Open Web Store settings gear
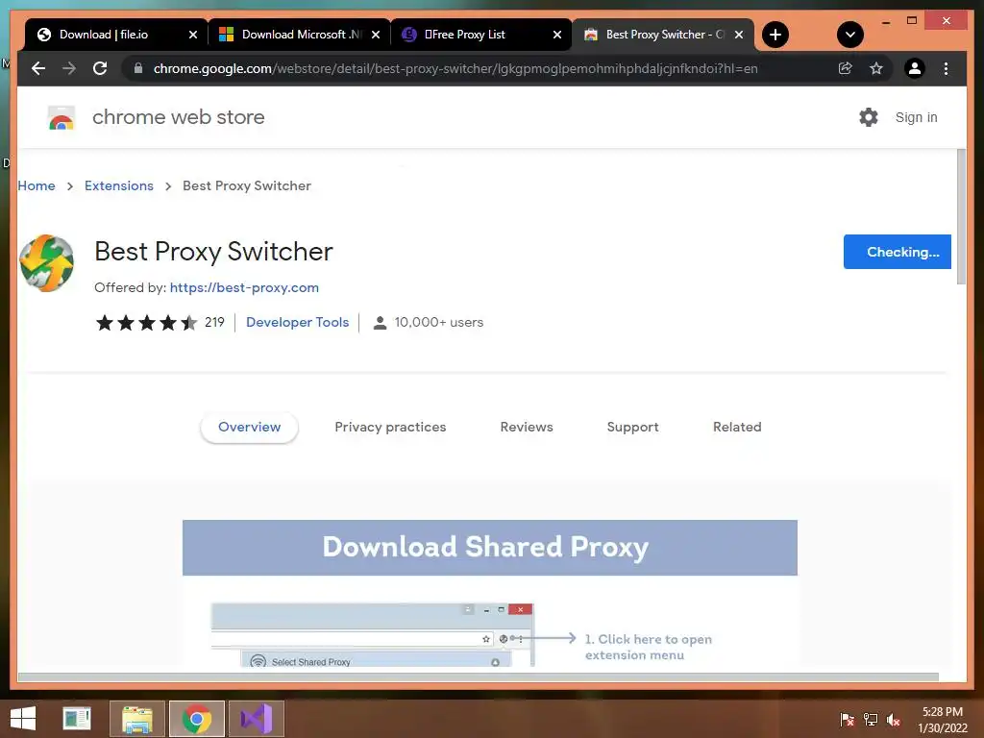This screenshot has height=738, width=984. 869,117
